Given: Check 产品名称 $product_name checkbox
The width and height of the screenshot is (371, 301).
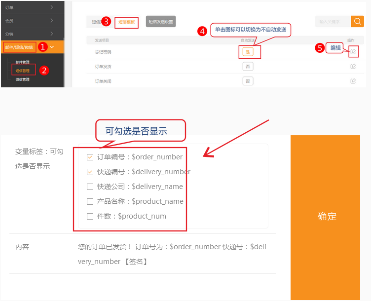Looking at the screenshot, I should click(x=90, y=202).
